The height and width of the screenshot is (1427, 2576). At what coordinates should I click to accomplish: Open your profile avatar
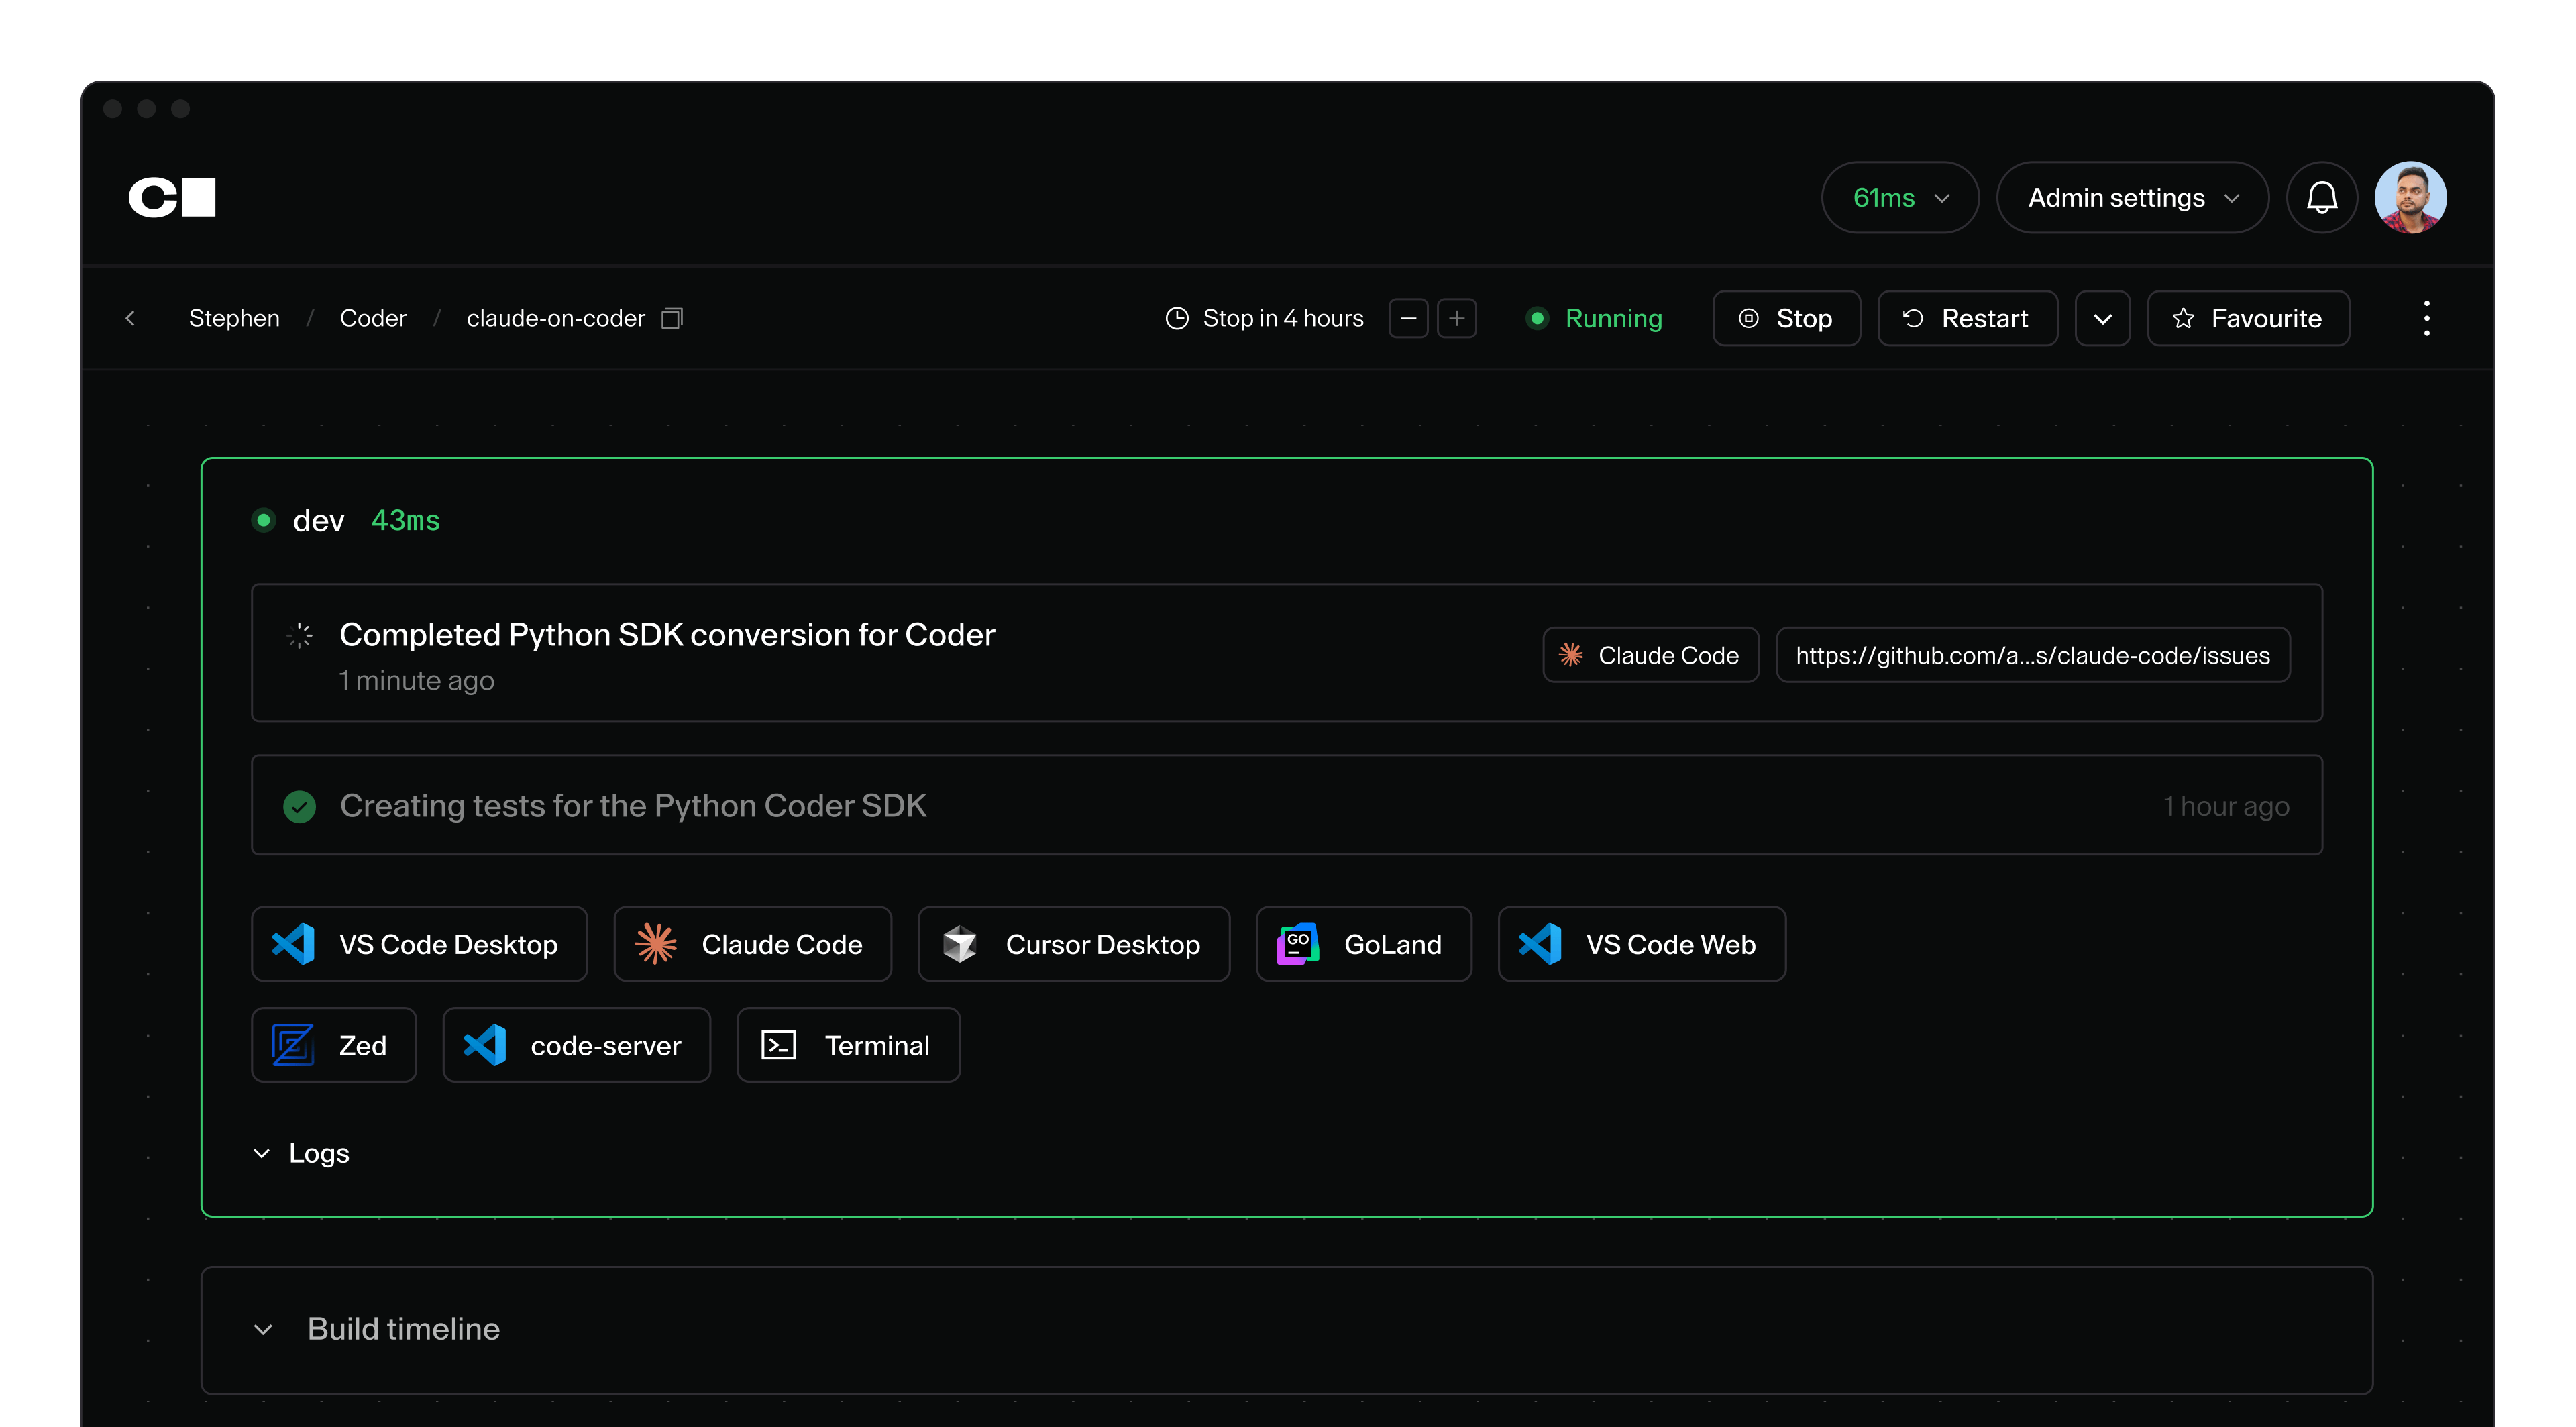click(x=2411, y=197)
